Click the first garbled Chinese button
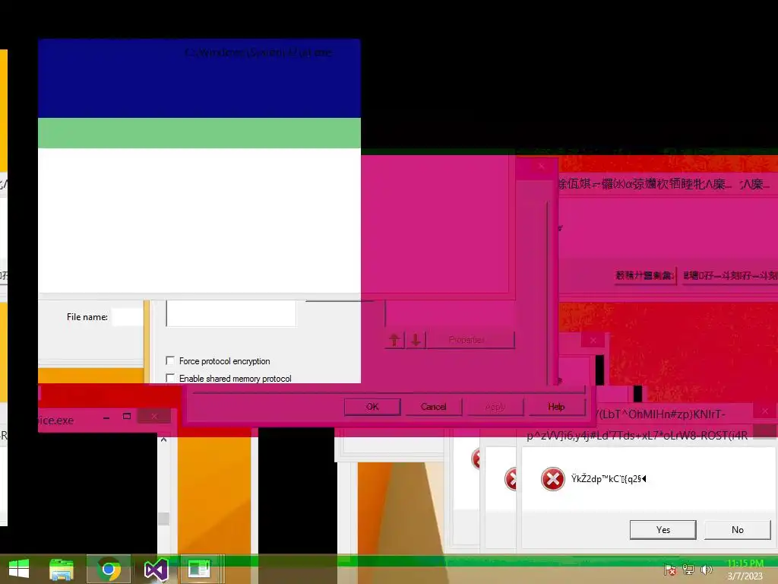Viewport: 778px width, 584px height. click(644, 275)
